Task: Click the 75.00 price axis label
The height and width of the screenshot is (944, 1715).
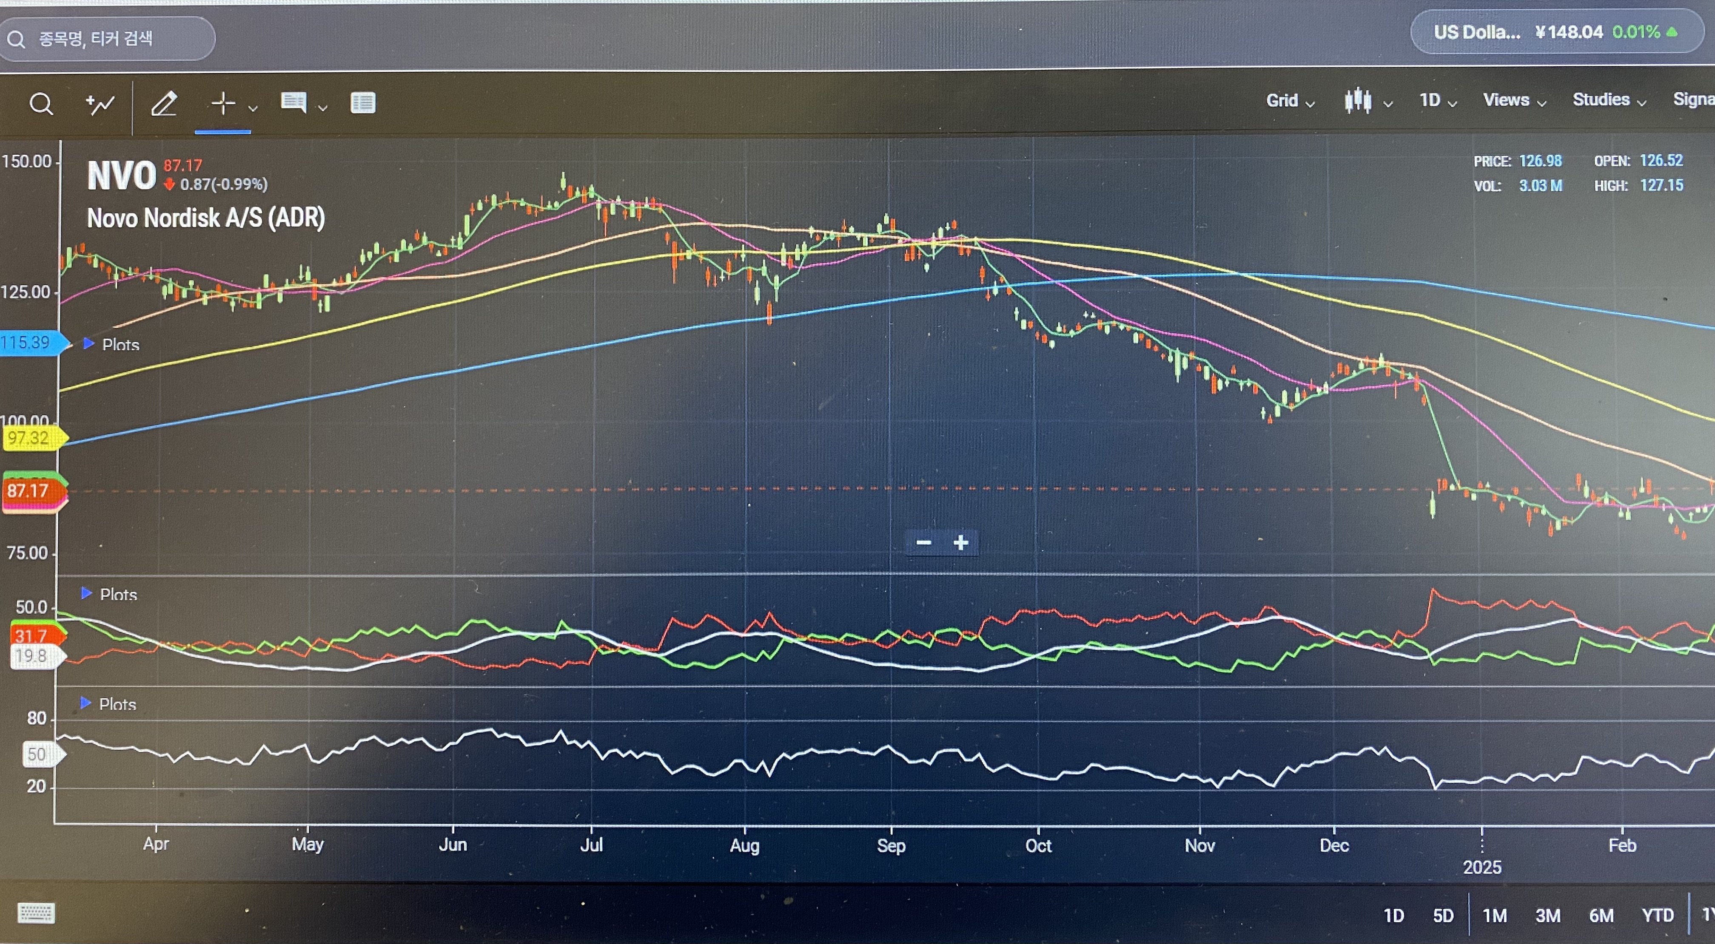Action: 27,553
